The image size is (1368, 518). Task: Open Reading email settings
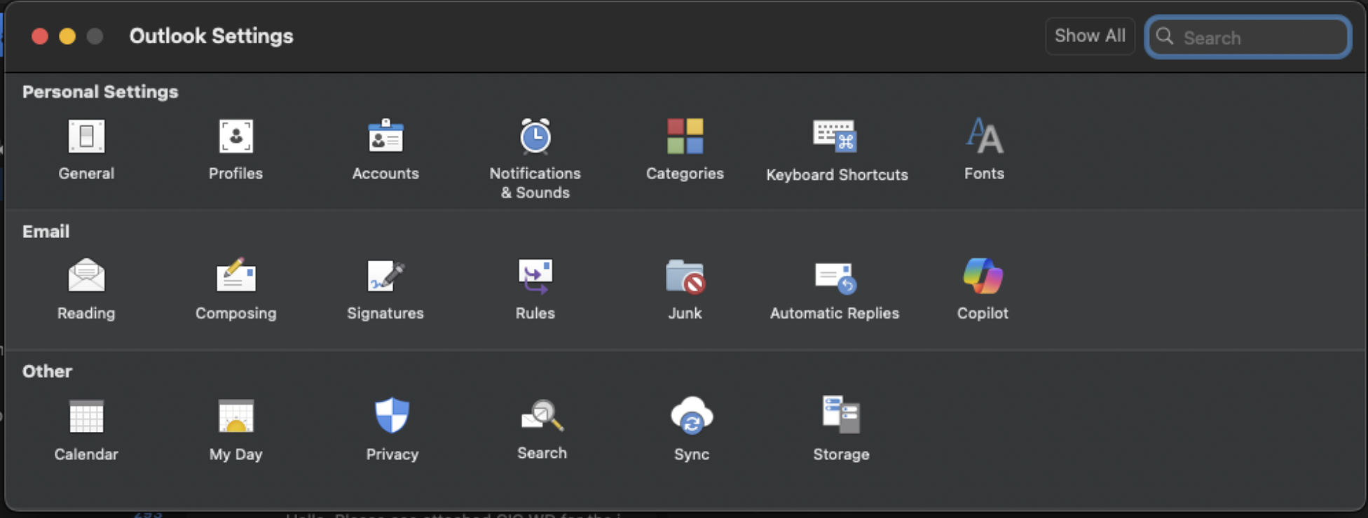(x=86, y=289)
